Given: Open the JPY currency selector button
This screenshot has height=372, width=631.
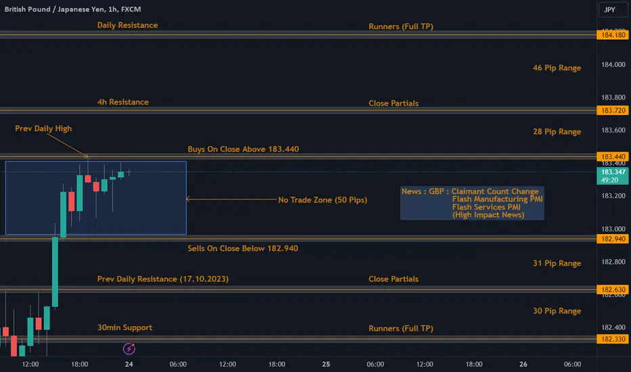Looking at the screenshot, I should 613,9.
